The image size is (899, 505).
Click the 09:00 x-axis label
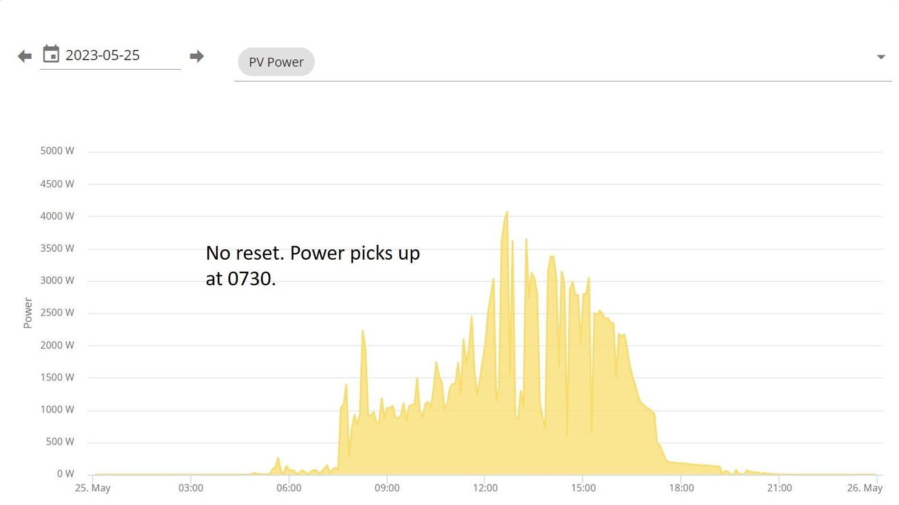[387, 488]
